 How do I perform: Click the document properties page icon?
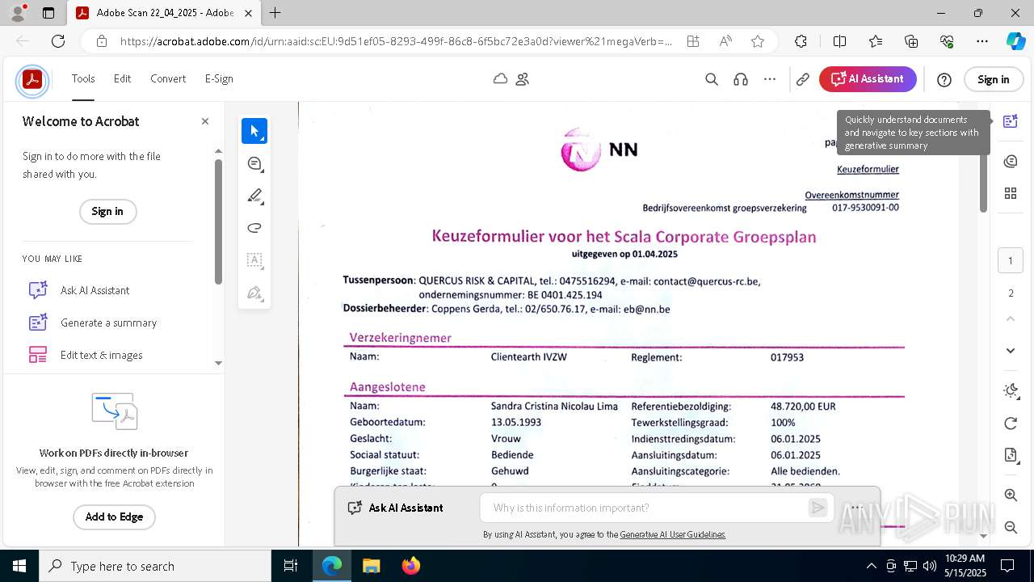click(x=1011, y=455)
